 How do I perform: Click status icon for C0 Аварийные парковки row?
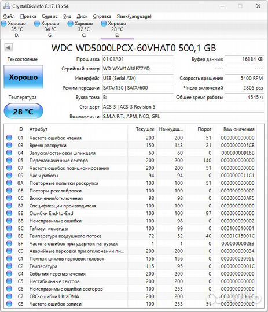tap(9, 251)
